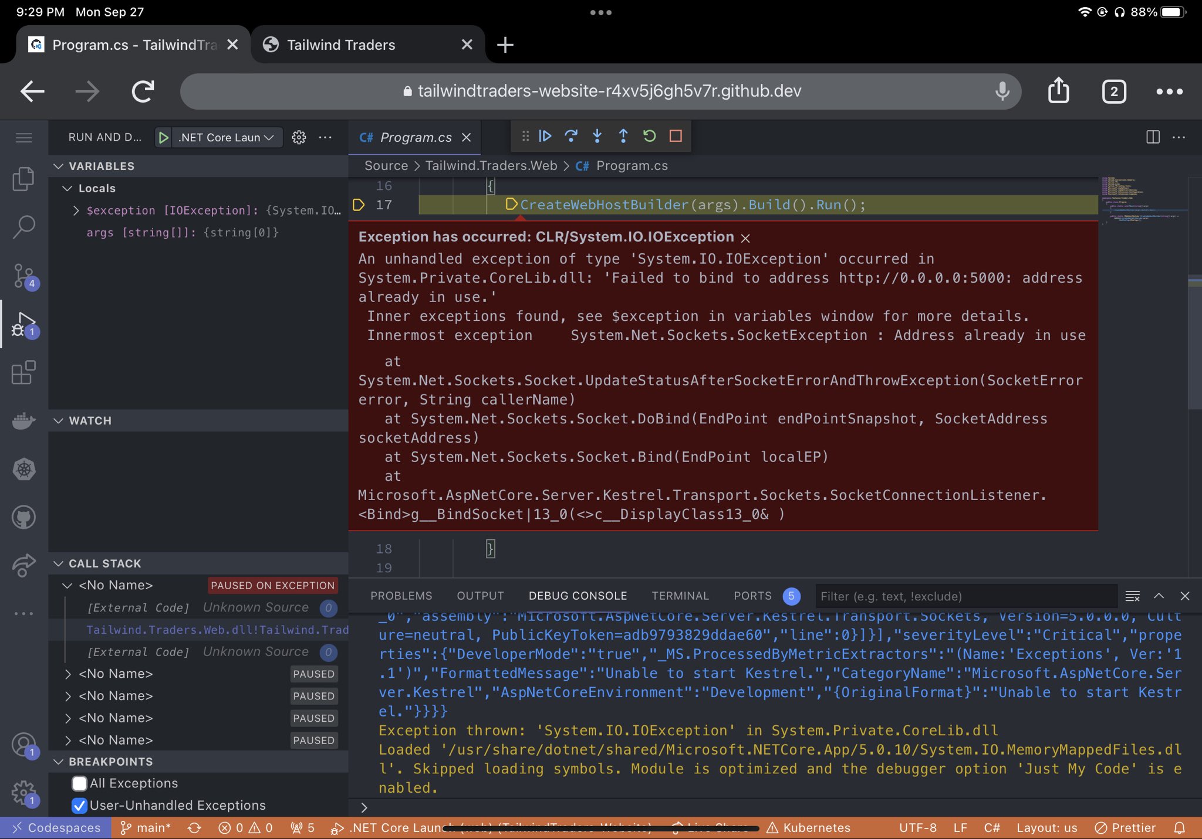1202x839 pixels.
Task: Open the Kubernetes view
Action: coord(23,469)
